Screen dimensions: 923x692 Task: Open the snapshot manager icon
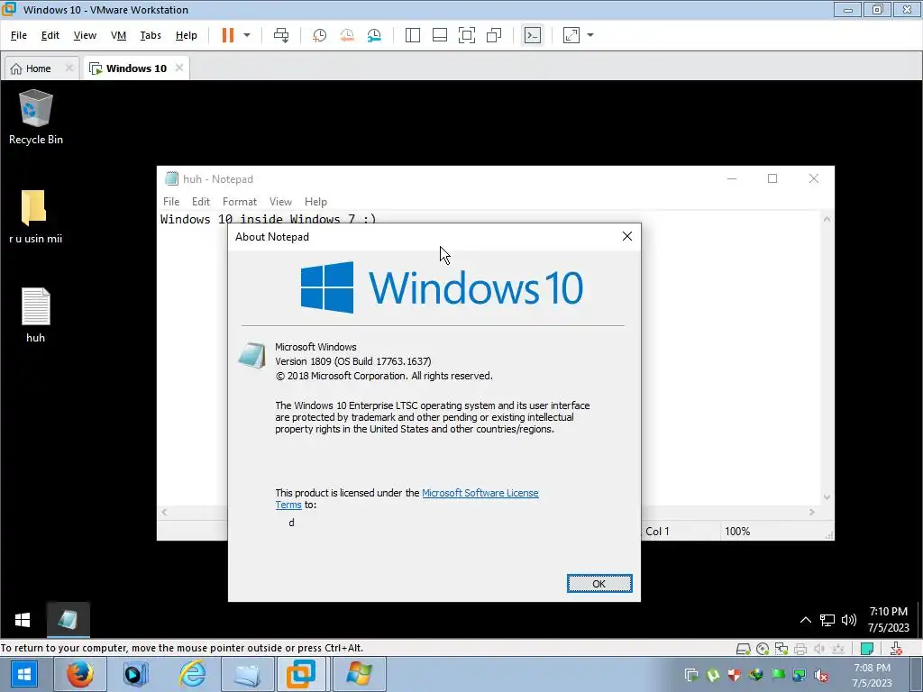374,35
